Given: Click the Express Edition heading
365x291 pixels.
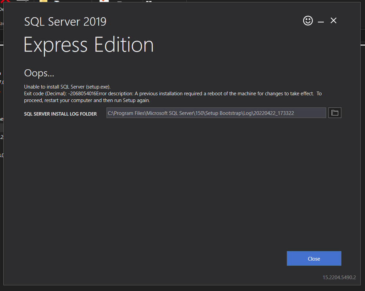Looking at the screenshot, I should coord(89,45).
